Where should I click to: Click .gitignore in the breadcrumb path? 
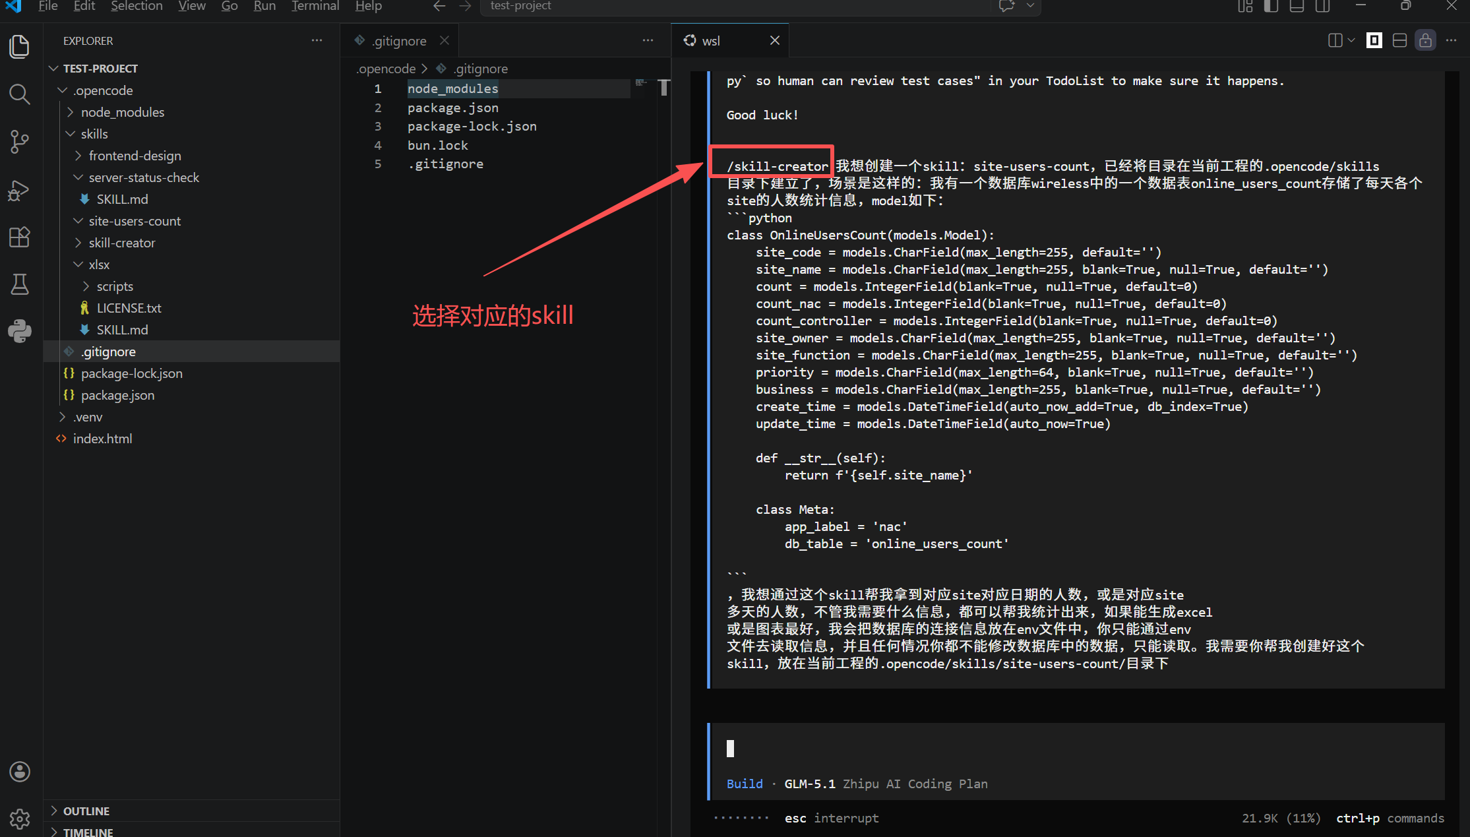tap(481, 69)
